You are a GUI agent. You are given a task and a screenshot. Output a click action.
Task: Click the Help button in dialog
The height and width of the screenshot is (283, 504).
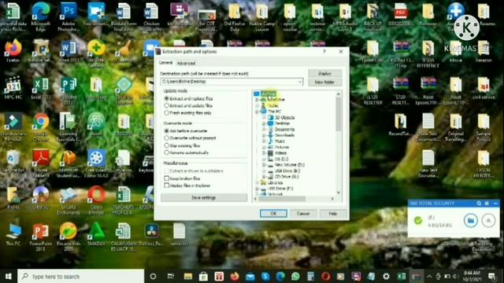click(x=333, y=214)
